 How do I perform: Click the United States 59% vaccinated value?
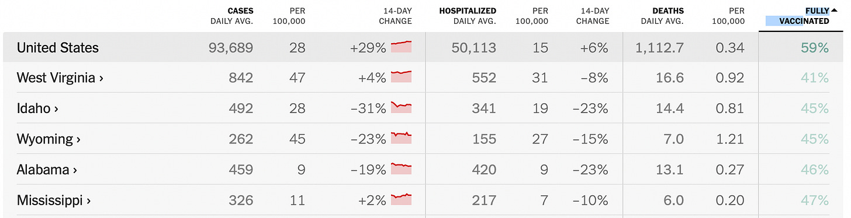click(x=815, y=47)
